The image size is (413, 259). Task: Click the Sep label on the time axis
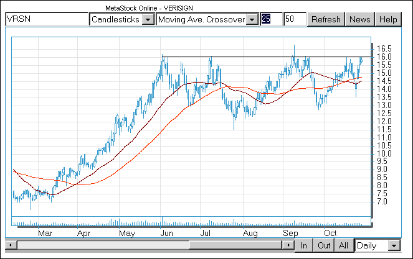(290, 234)
